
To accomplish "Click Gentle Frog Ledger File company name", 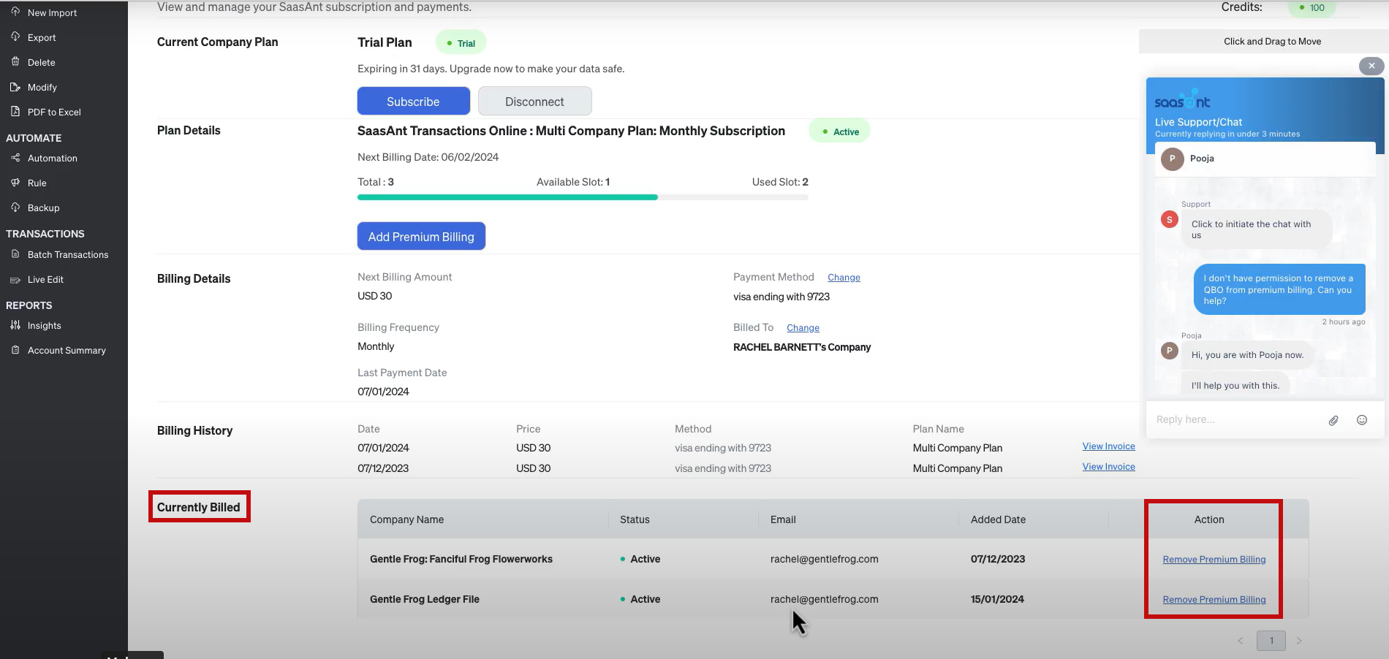I will click(x=425, y=599).
